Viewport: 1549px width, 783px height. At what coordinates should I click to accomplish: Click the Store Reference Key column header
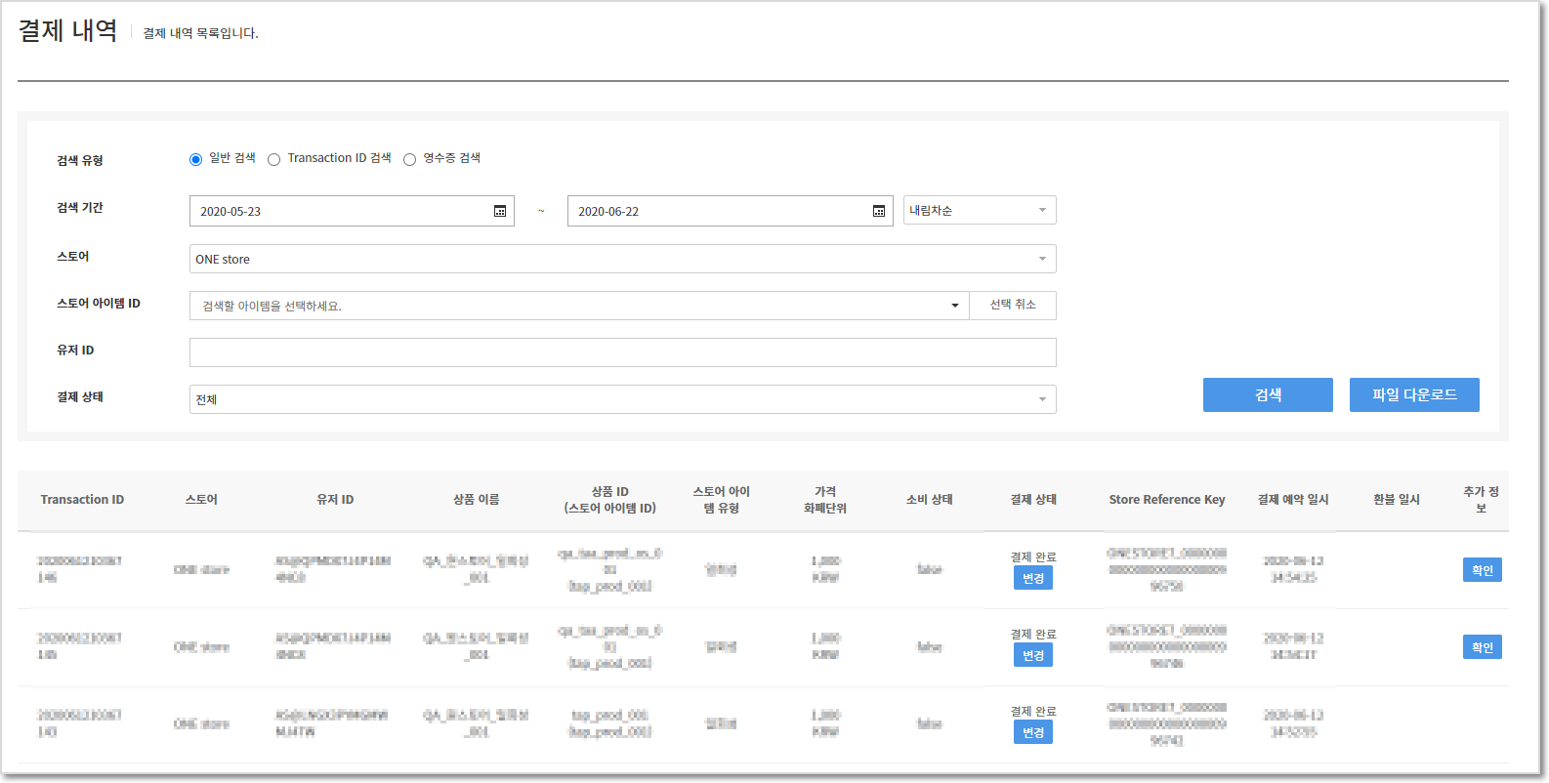(1167, 500)
